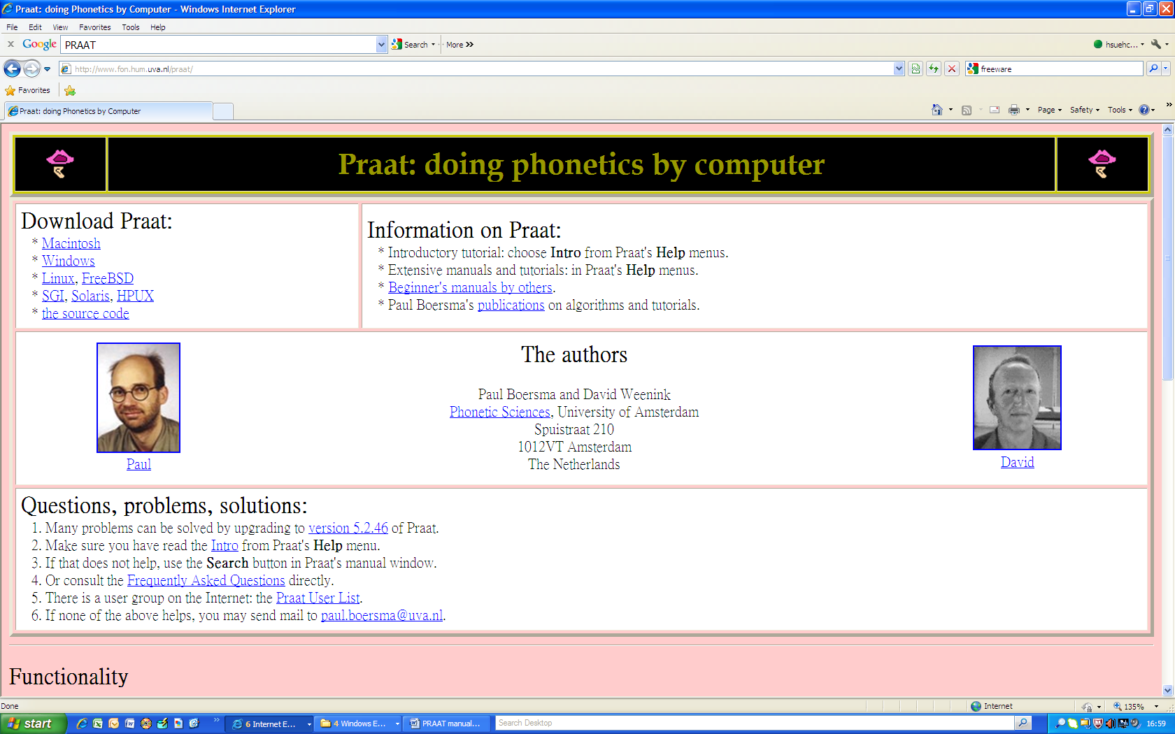Open the 4 Windows Explorer taskbar group
The height and width of the screenshot is (734, 1175).
pyautogui.click(x=360, y=724)
